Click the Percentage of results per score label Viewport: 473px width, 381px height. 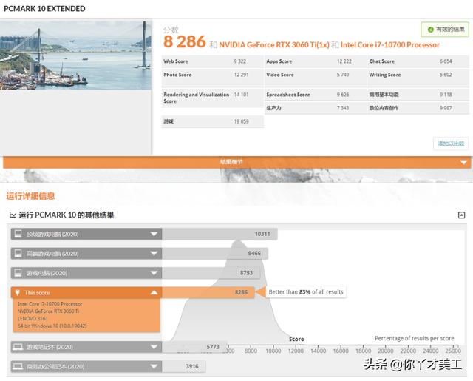414,338
